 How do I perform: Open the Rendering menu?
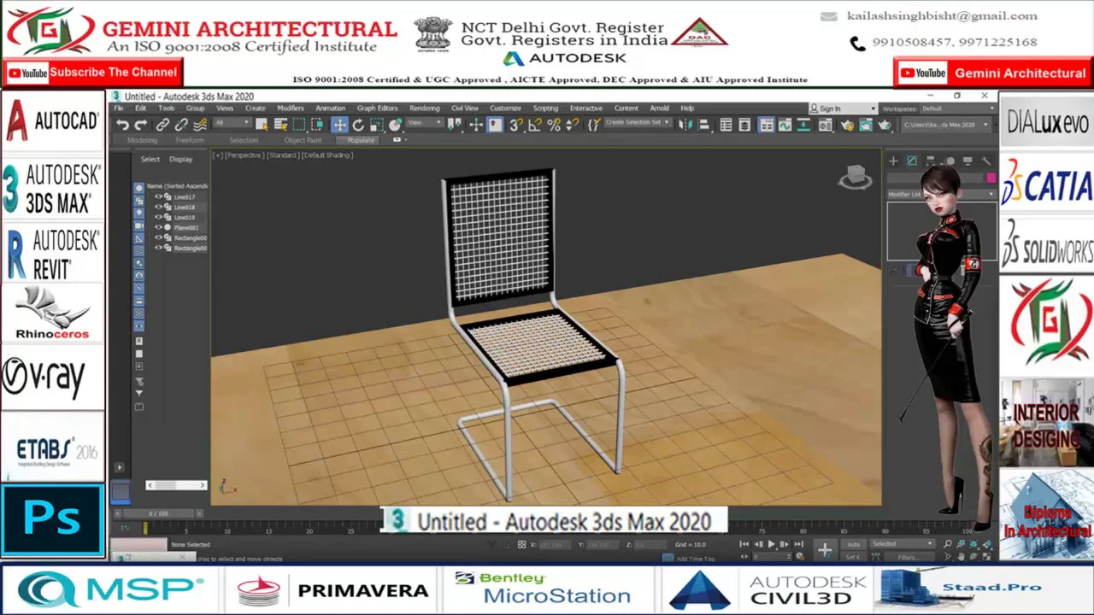424,108
